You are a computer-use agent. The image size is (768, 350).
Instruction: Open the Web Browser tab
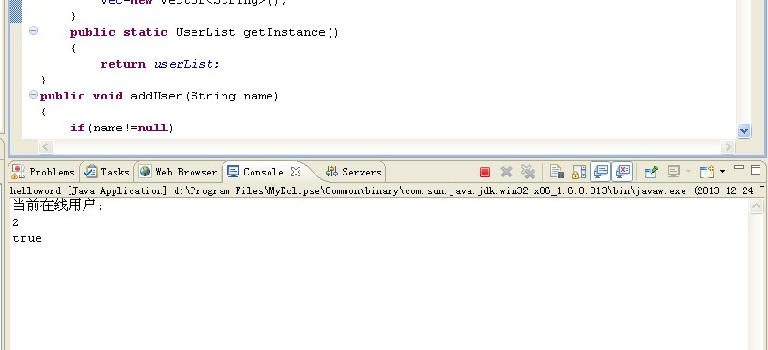pyautogui.click(x=178, y=172)
